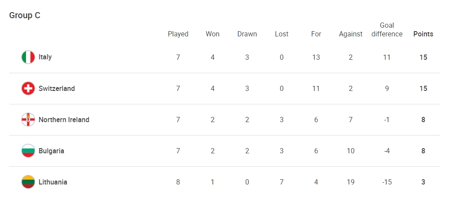Image resolution: width=450 pixels, height=207 pixels.
Task: Open the Bulgaria team link
Action: point(51,151)
